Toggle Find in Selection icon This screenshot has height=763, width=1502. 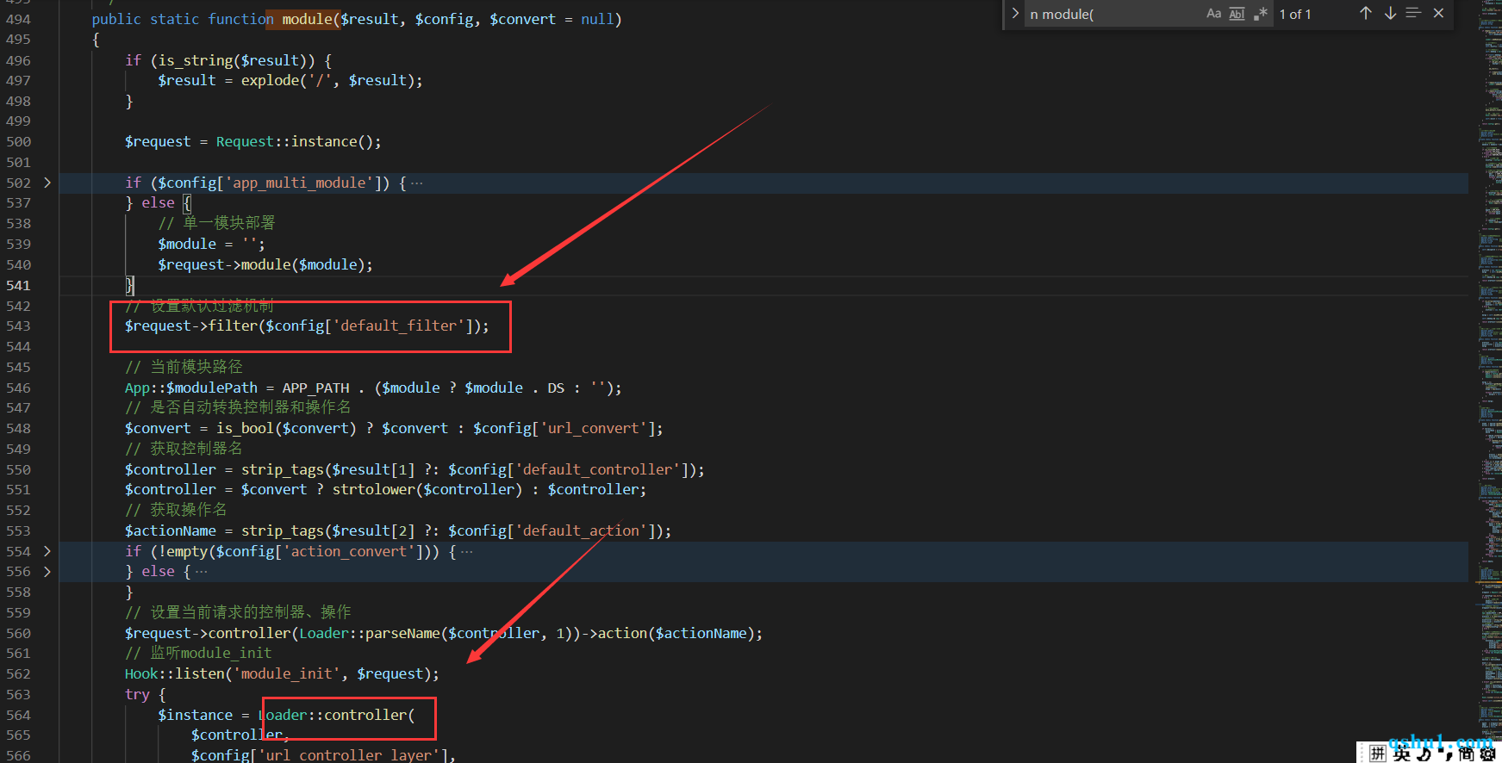pos(1413,13)
